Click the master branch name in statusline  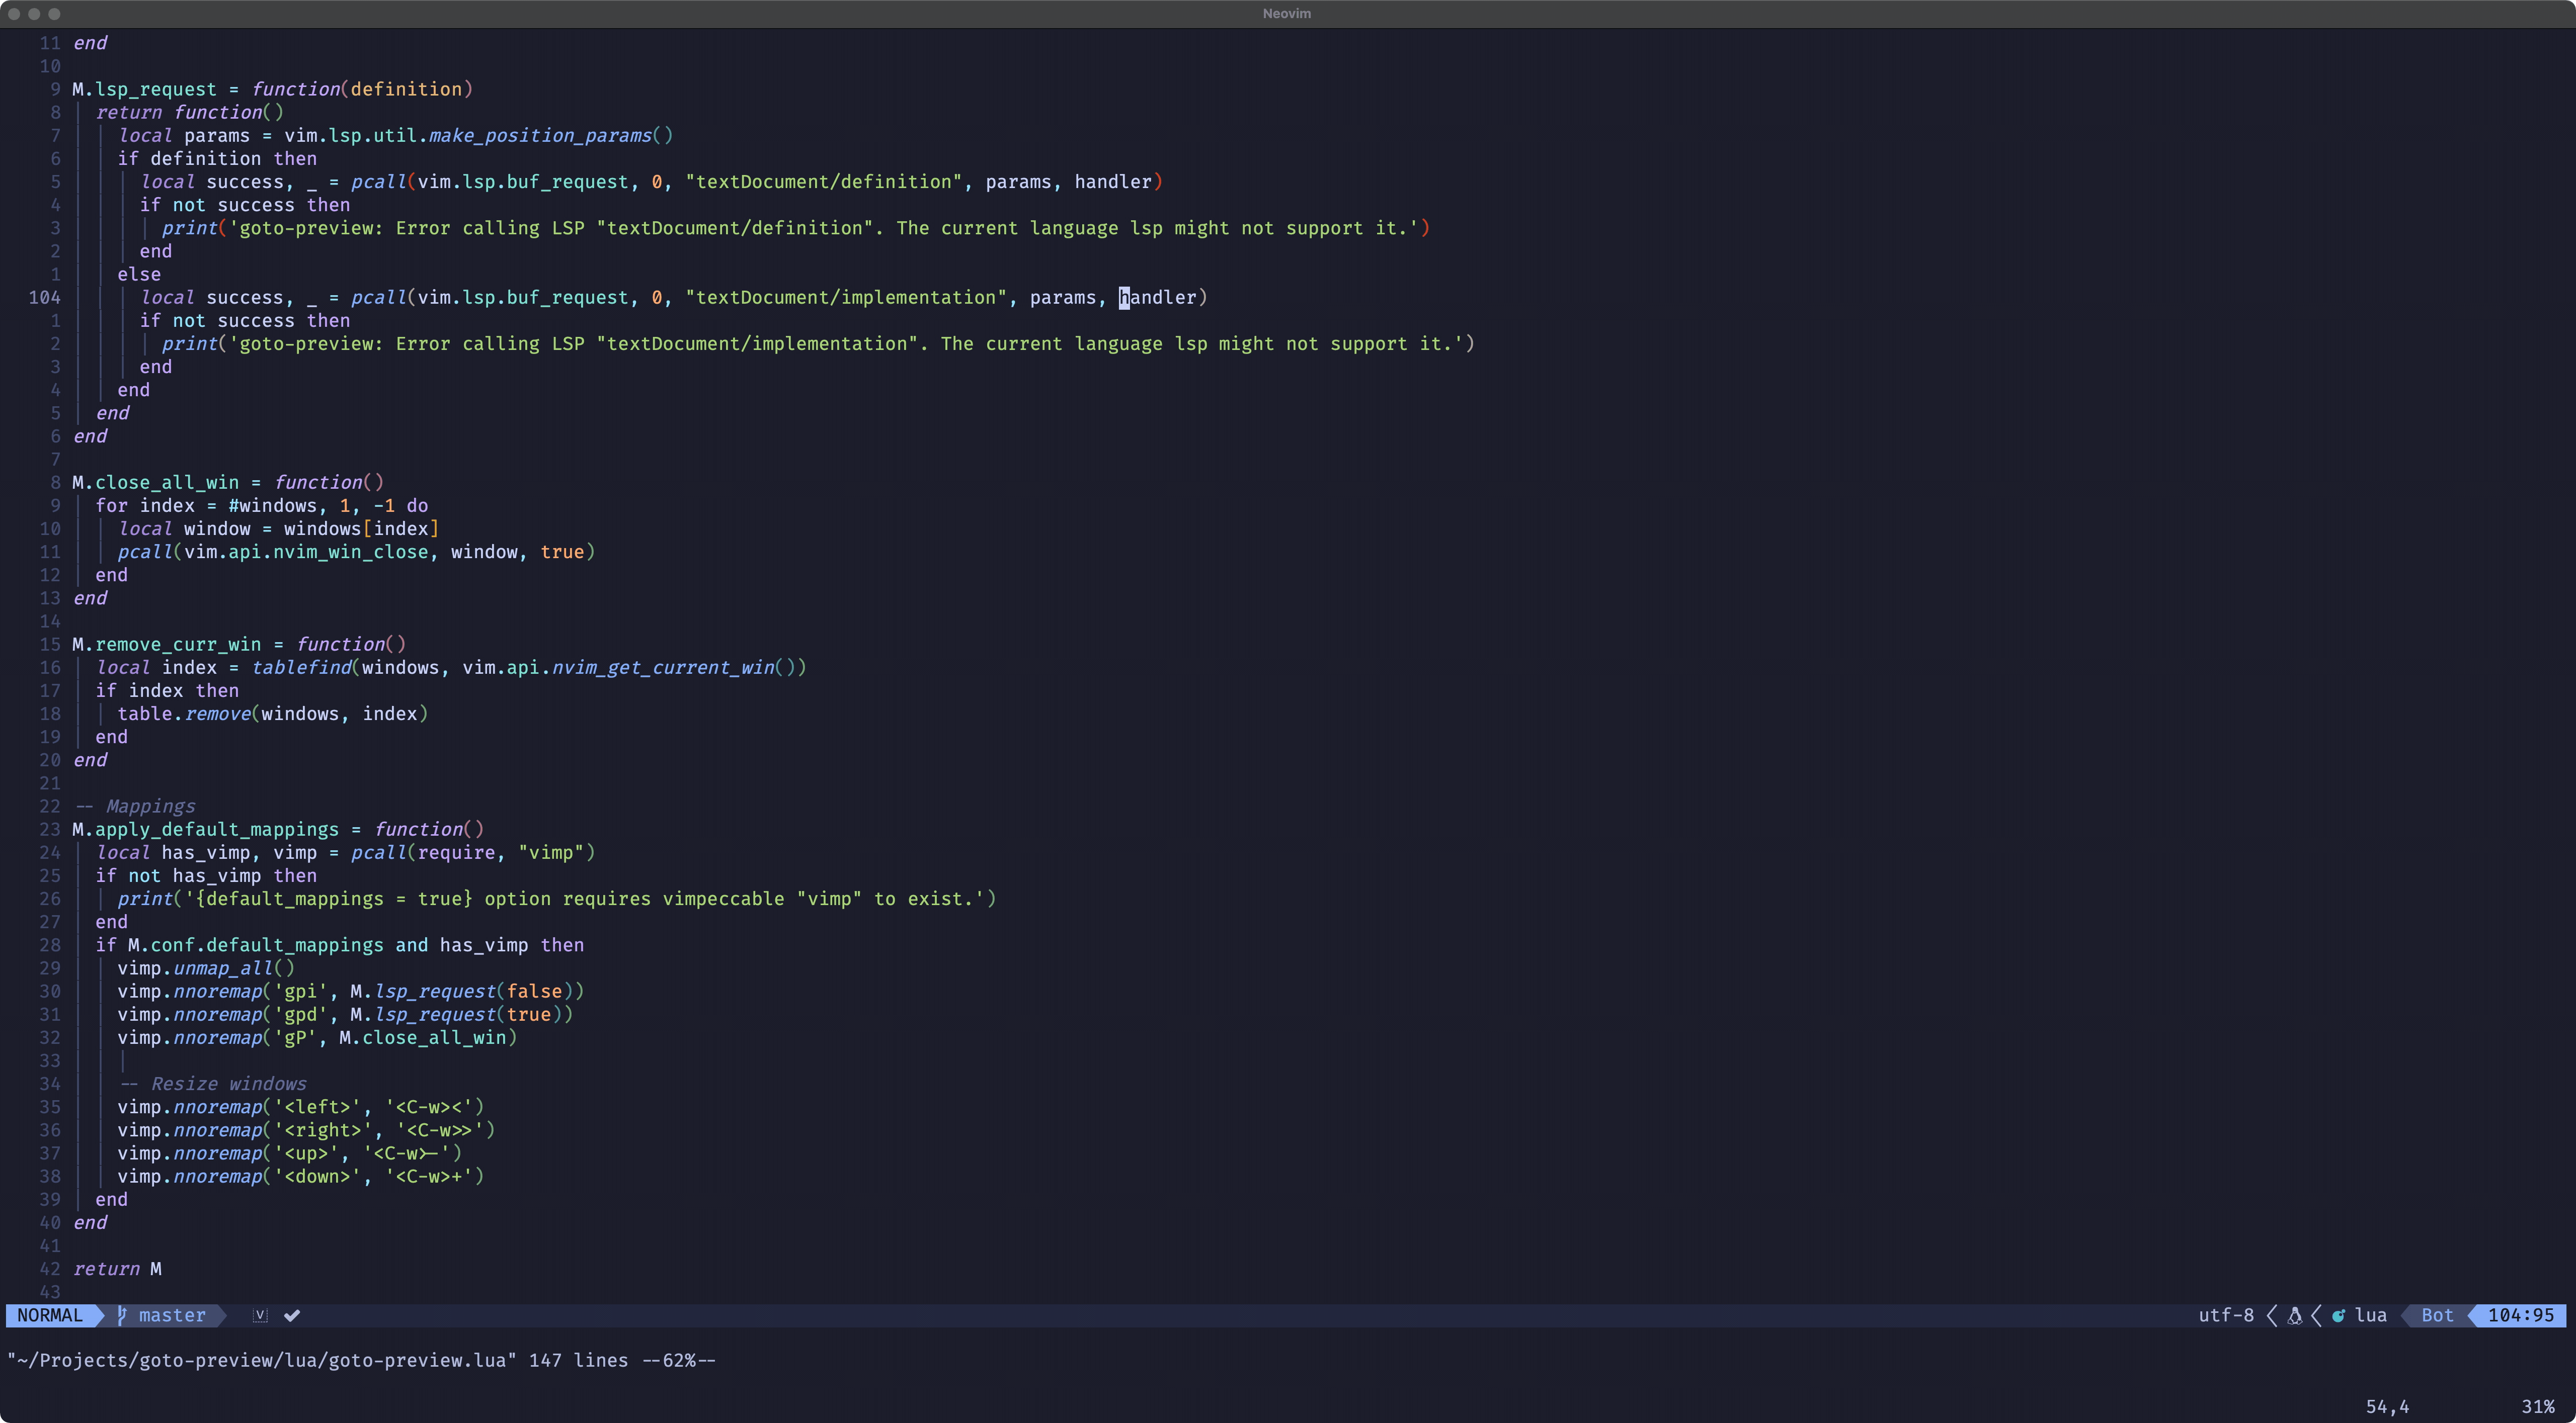172,1315
